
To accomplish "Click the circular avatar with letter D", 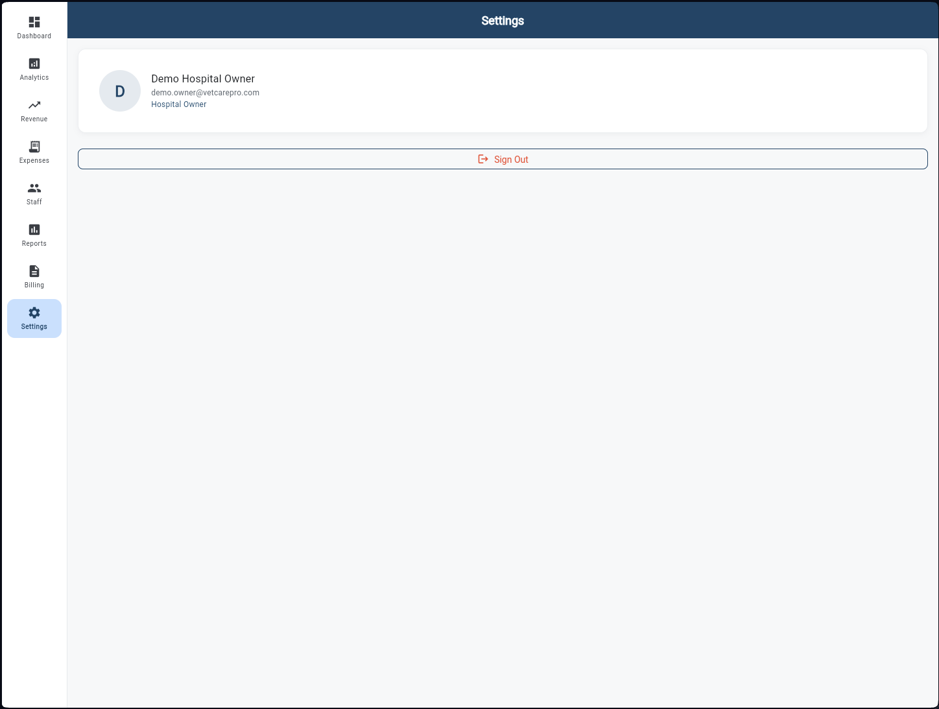I will [x=119, y=91].
